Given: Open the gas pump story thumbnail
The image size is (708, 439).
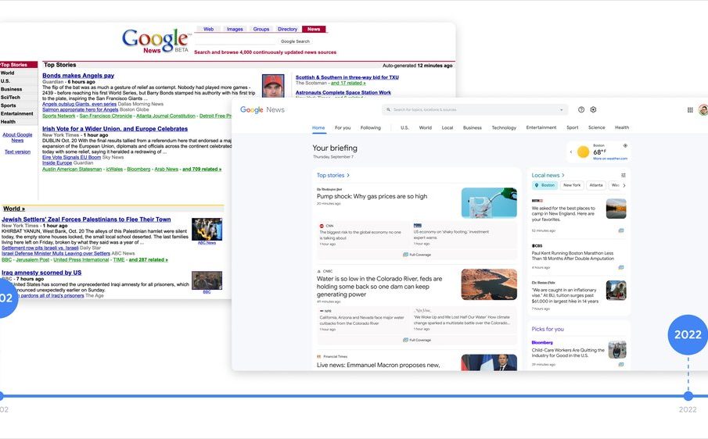Looking at the screenshot, I should (489, 203).
